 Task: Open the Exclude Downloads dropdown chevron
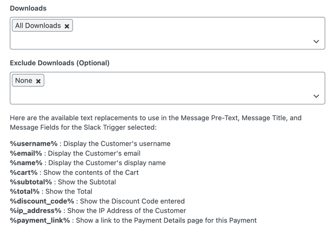(x=316, y=96)
